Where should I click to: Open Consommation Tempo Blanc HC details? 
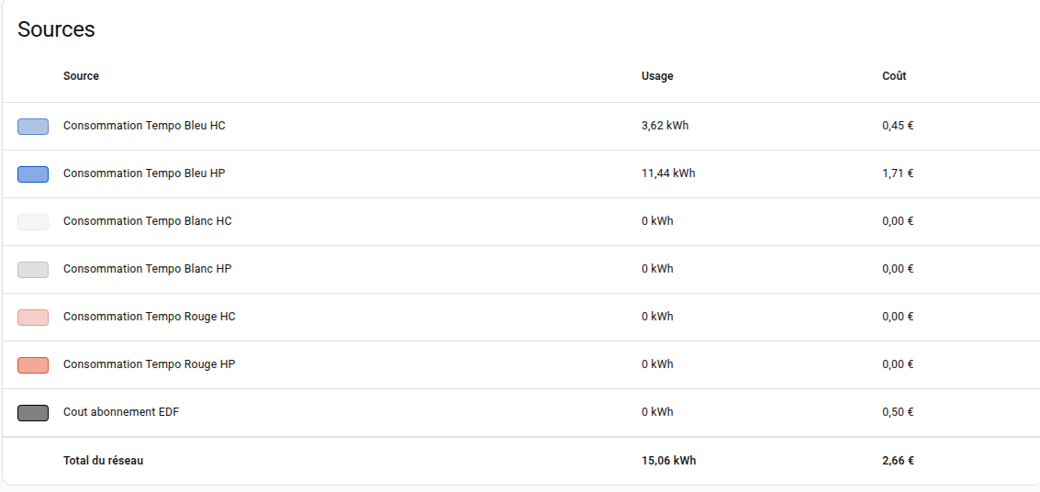pyautogui.click(x=147, y=221)
